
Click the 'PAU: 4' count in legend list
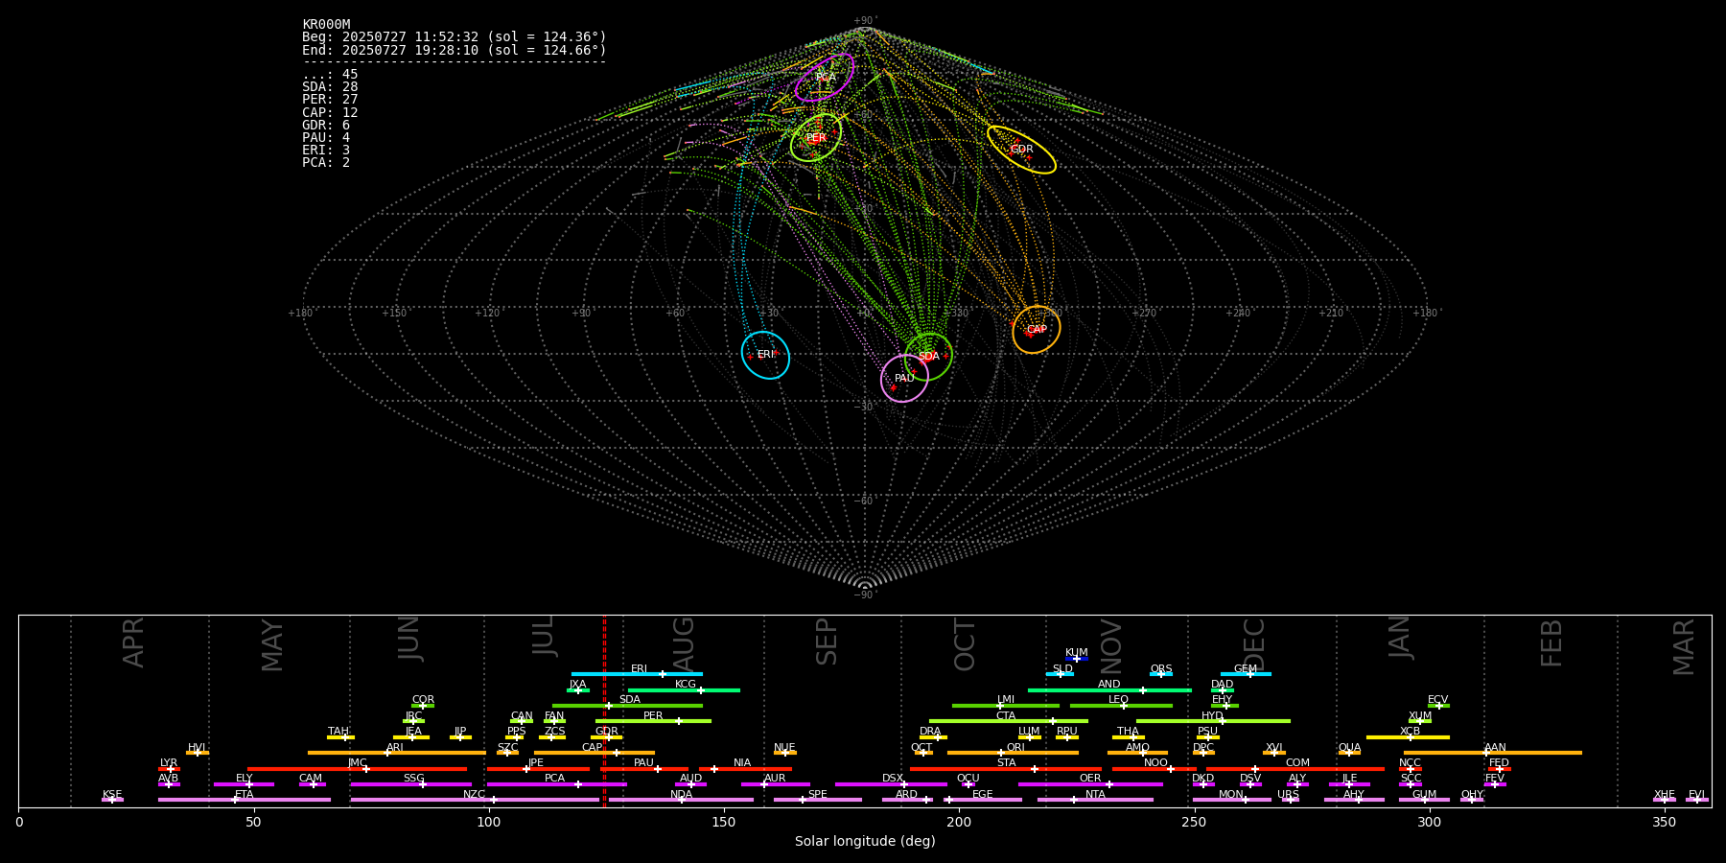(326, 138)
